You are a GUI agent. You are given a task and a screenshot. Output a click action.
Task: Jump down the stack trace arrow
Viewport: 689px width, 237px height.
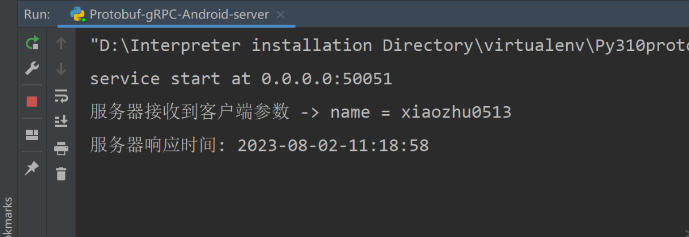click(61, 69)
